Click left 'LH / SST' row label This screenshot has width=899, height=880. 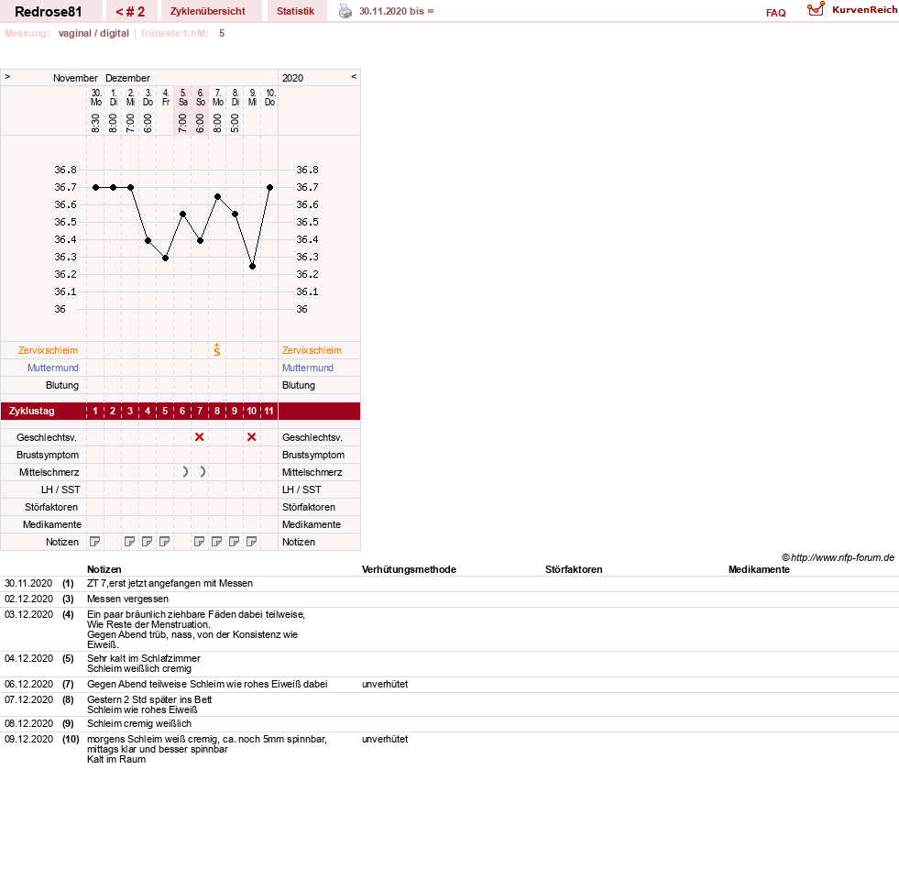60,489
